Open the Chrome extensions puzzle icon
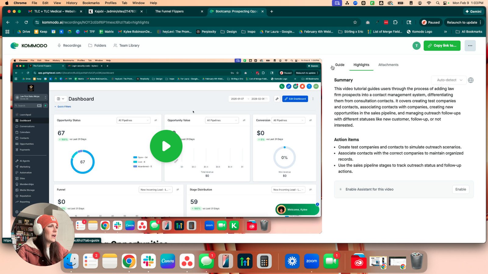The height and width of the screenshot is (274, 488). [395, 22]
